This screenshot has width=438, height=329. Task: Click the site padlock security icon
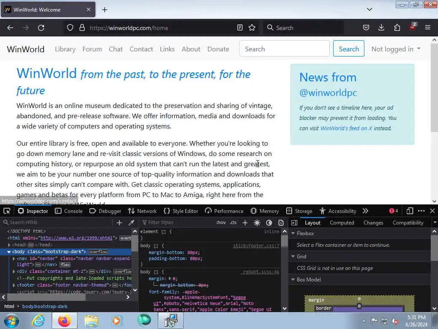tap(82, 28)
